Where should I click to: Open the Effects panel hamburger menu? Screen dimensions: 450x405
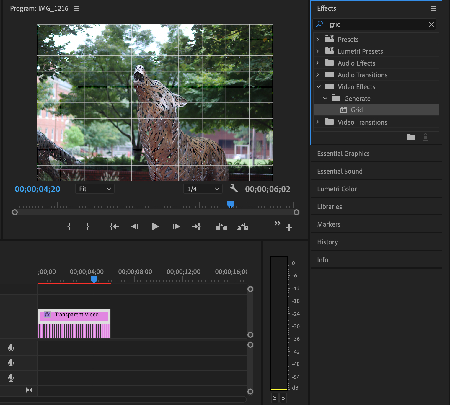click(x=433, y=9)
